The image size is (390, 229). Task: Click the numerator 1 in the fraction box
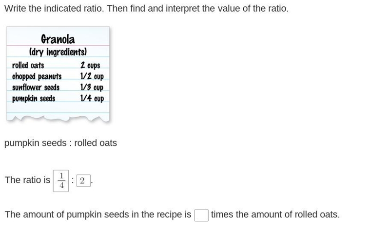tap(61, 176)
